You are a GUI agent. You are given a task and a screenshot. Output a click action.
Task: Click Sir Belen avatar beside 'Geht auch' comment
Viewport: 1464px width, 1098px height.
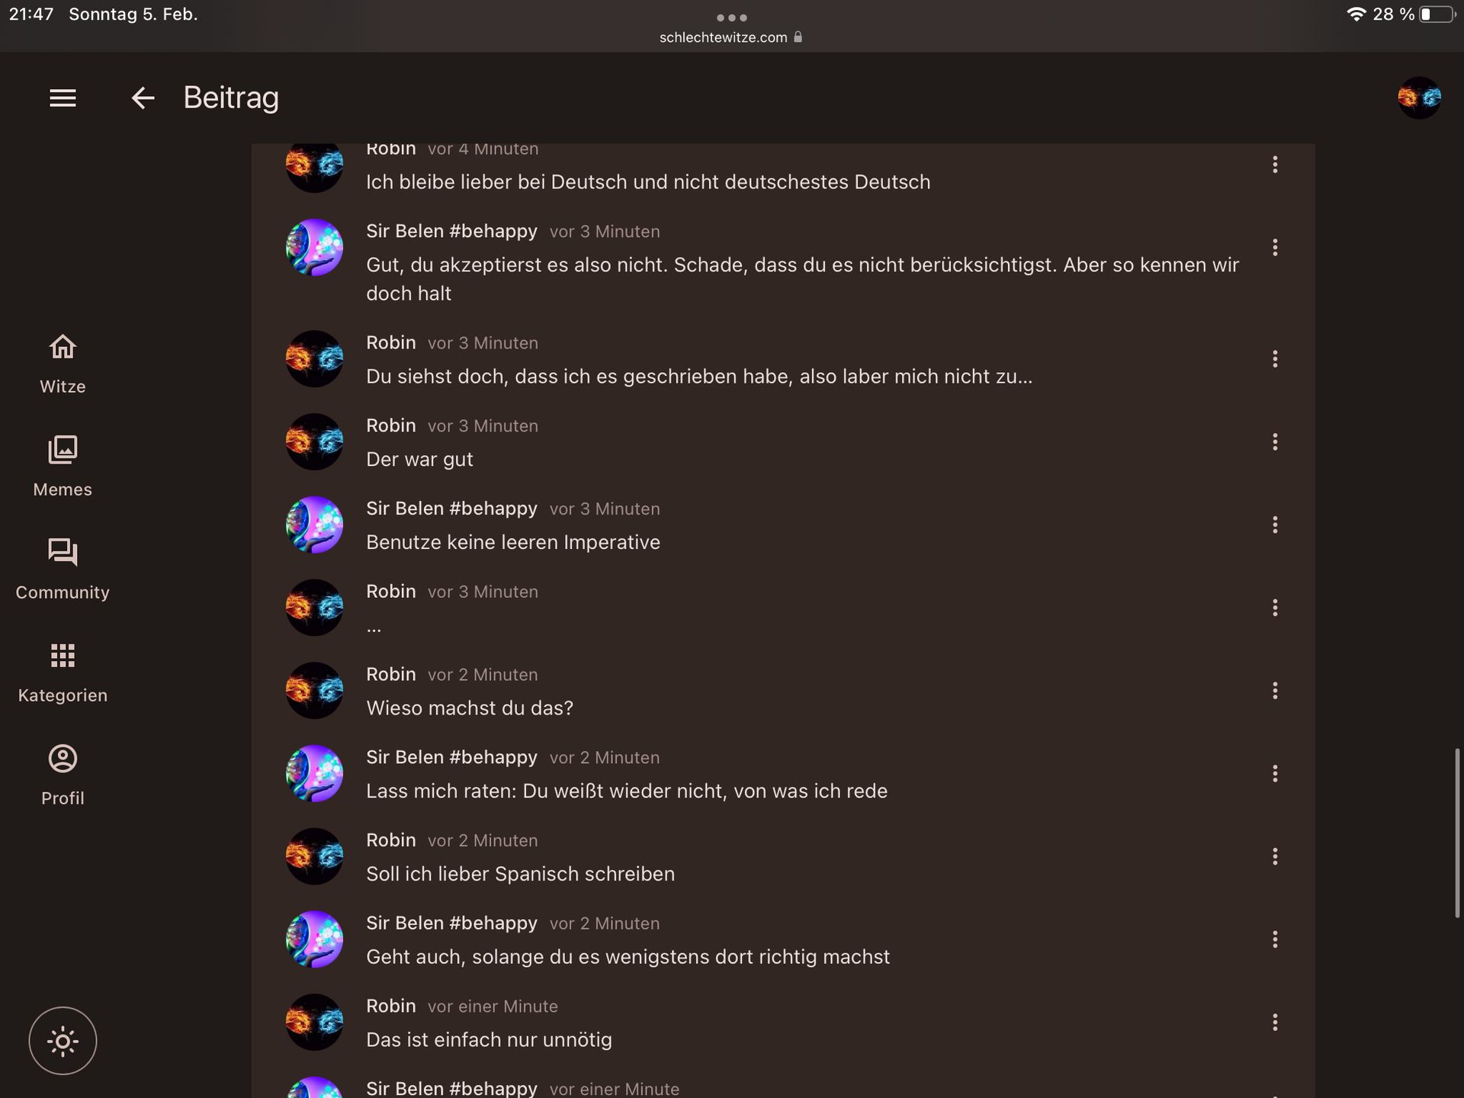314,939
